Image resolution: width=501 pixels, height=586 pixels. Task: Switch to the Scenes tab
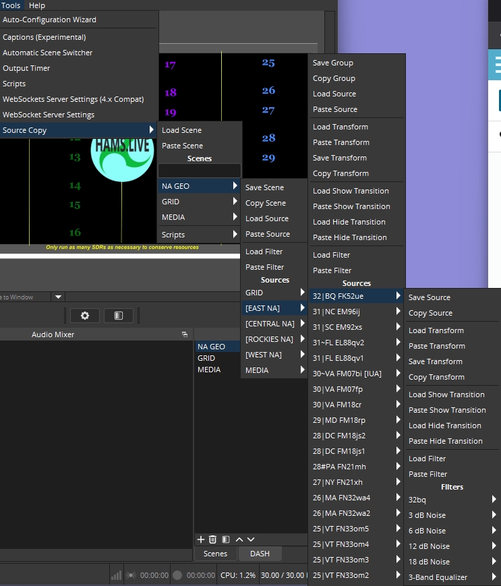pyautogui.click(x=215, y=554)
